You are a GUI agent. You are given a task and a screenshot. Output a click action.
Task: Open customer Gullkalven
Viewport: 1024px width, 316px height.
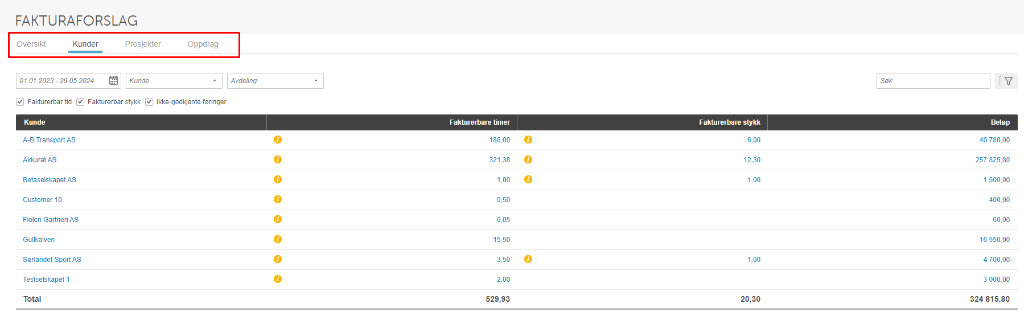tap(39, 240)
